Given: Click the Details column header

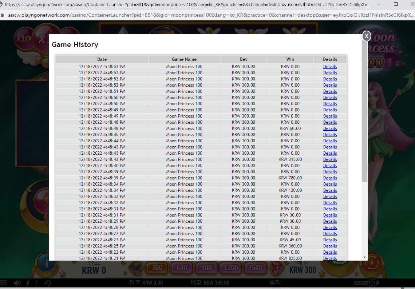Looking at the screenshot, I should (330, 59).
